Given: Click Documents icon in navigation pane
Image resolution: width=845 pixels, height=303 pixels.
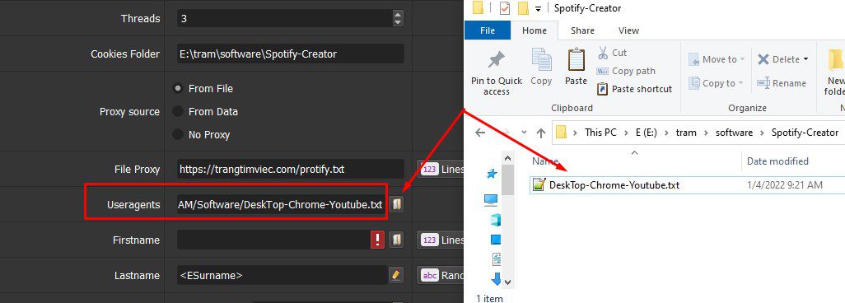Looking at the screenshot, I should pos(497,259).
